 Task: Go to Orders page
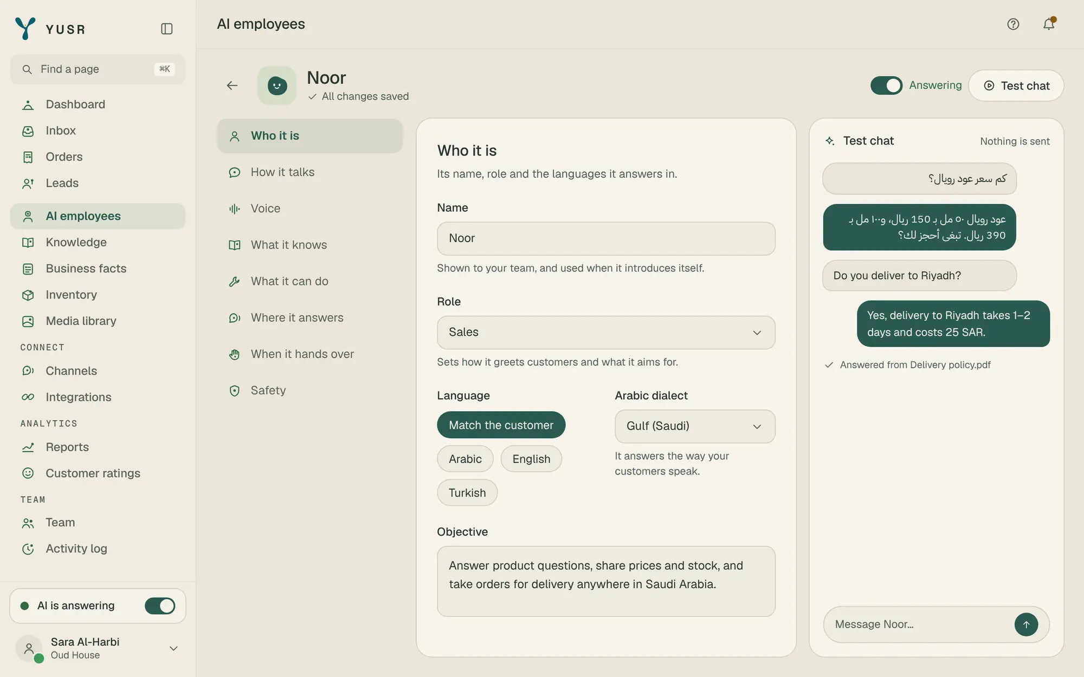[x=98, y=157]
